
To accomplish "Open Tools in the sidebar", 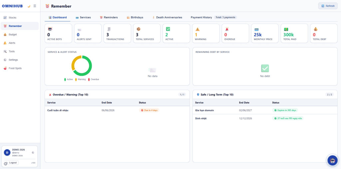I will 20,51.
